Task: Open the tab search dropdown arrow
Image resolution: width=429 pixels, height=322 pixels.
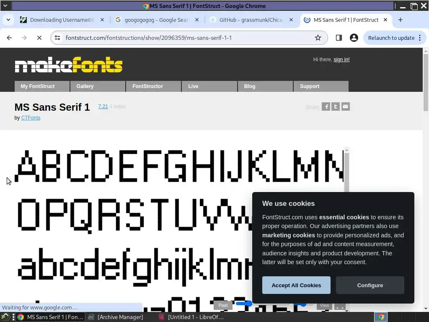Action: [8, 20]
